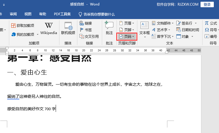Image resolution: width=219 pixels, height=133 pixels.
Task: Insert online video (联机视频)
Action: [x=68, y=28]
